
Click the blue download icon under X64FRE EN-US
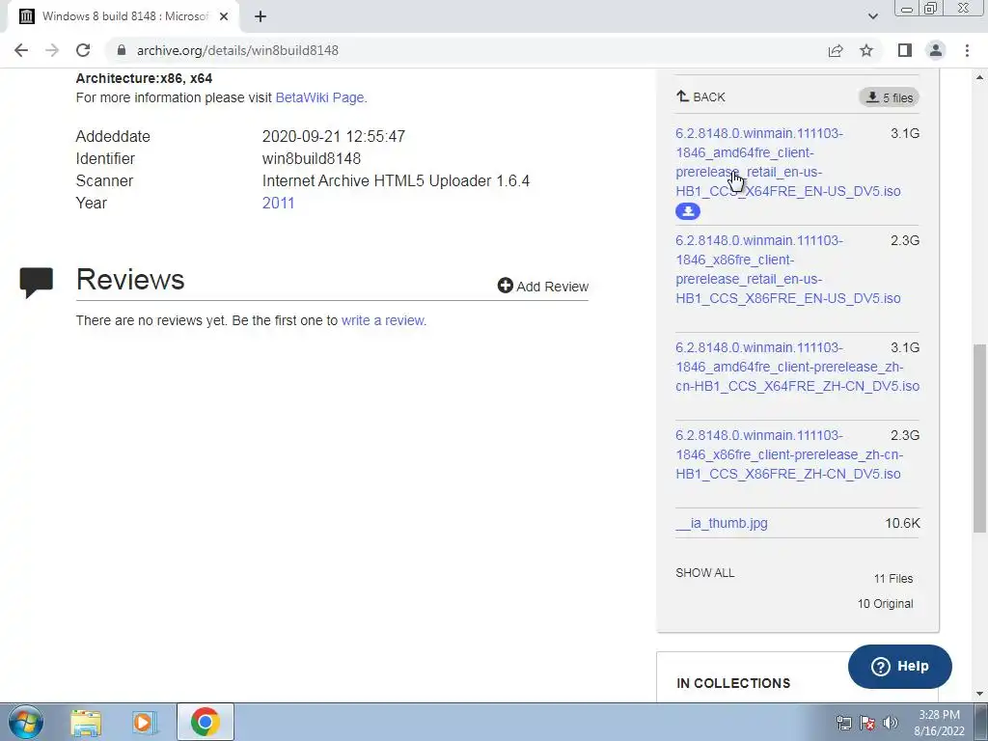tap(687, 211)
